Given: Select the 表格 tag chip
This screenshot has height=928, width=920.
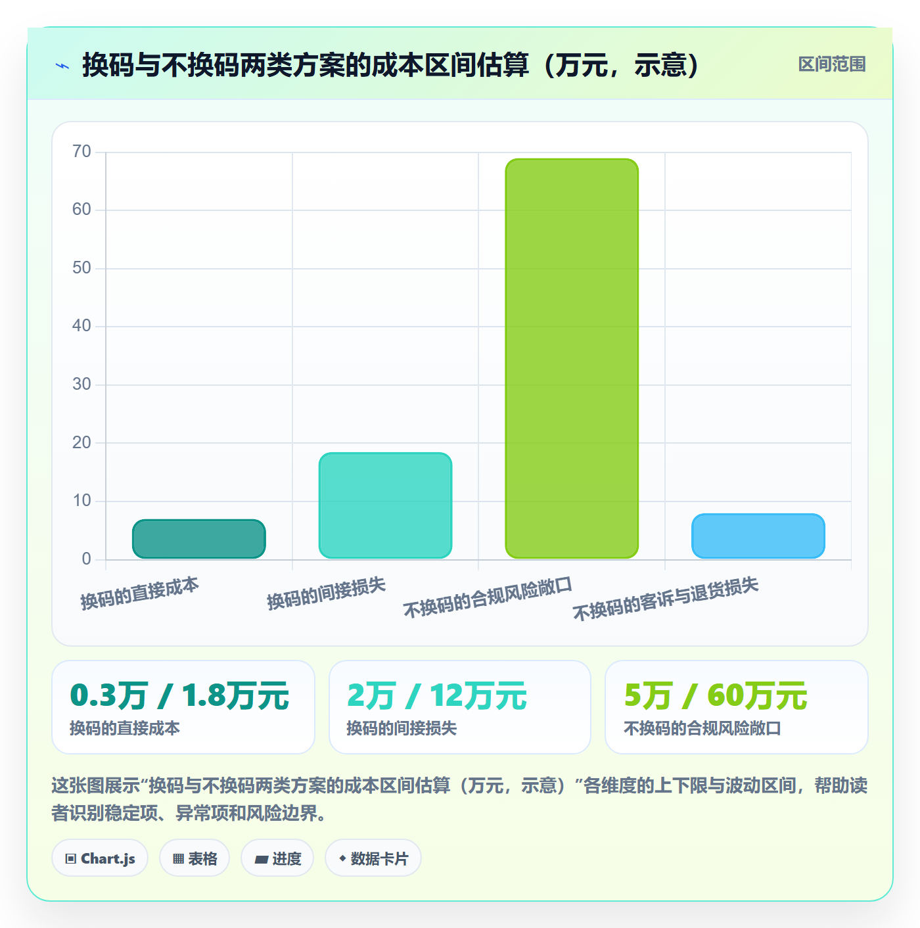Looking at the screenshot, I should coord(195,858).
